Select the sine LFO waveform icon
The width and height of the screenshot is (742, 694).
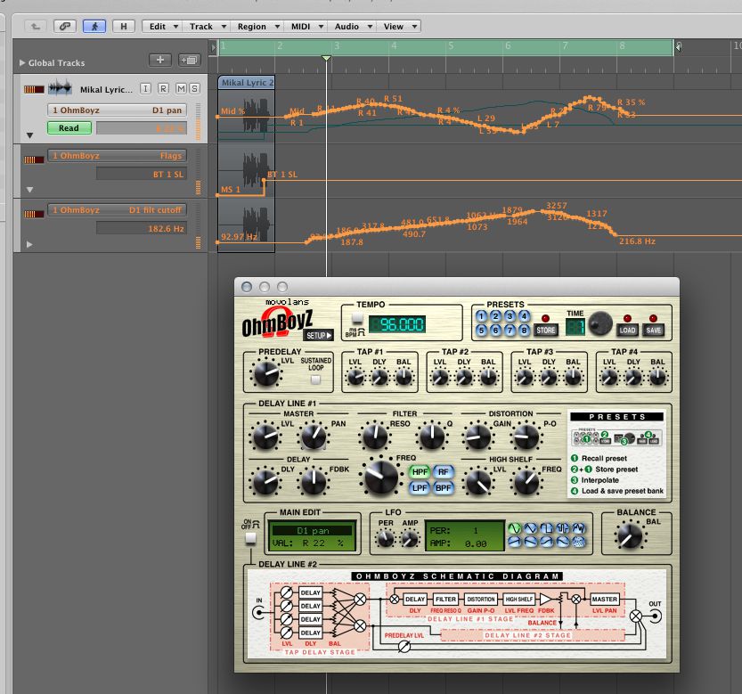pyautogui.click(x=514, y=528)
